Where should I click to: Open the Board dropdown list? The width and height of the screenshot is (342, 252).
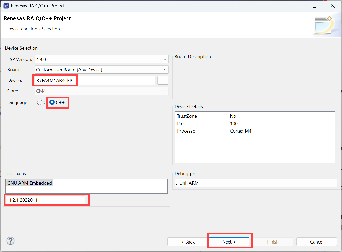(x=102, y=70)
